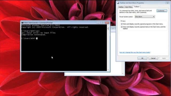Select the Toolbars tab
The width and height of the screenshot is (171, 96).
point(137,7)
